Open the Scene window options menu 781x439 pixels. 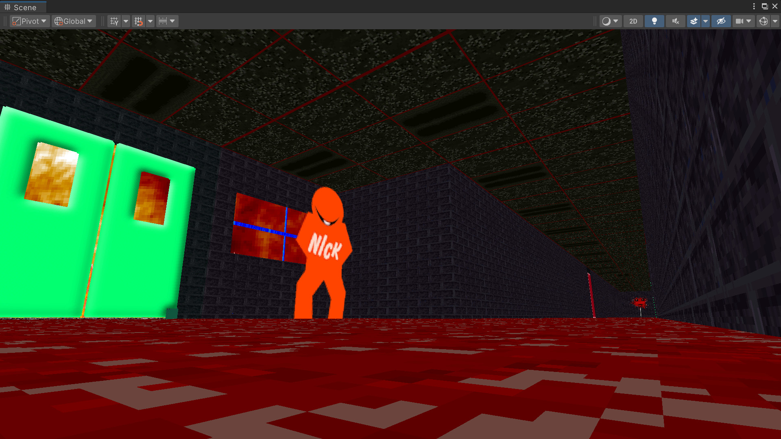[x=754, y=7]
